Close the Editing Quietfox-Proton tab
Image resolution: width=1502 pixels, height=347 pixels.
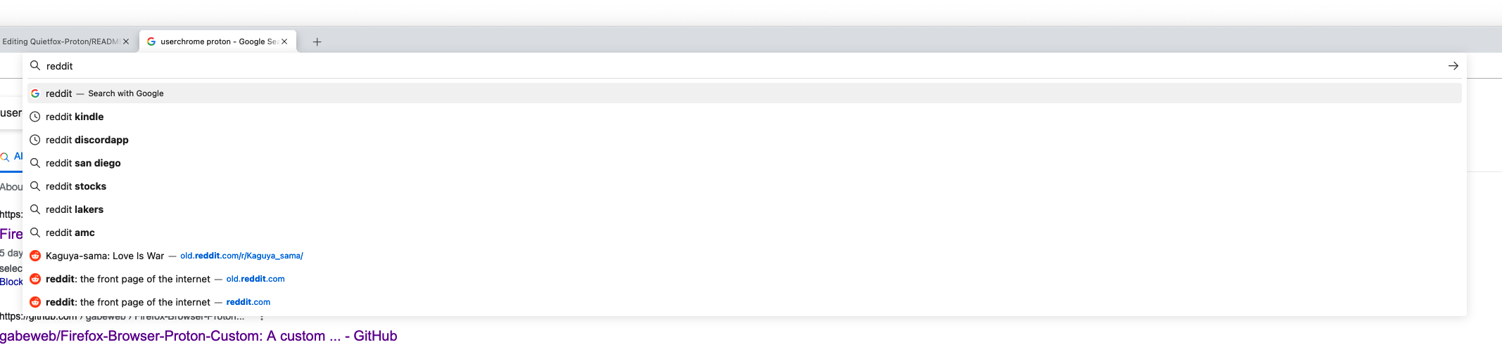126,41
